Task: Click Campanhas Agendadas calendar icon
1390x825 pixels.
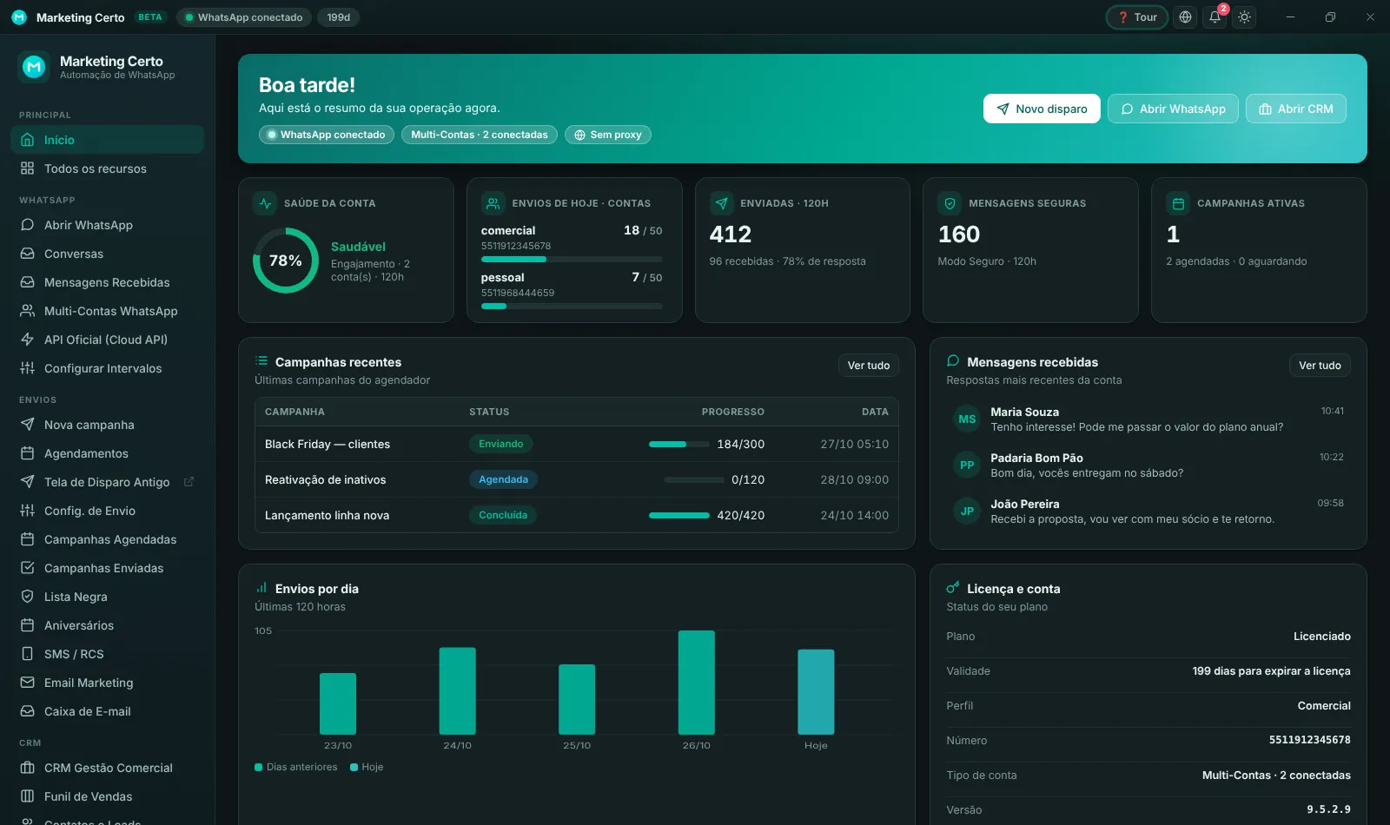Action: [x=27, y=539]
